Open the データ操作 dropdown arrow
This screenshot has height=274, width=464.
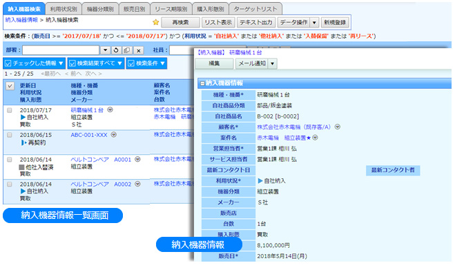pyautogui.click(x=314, y=23)
